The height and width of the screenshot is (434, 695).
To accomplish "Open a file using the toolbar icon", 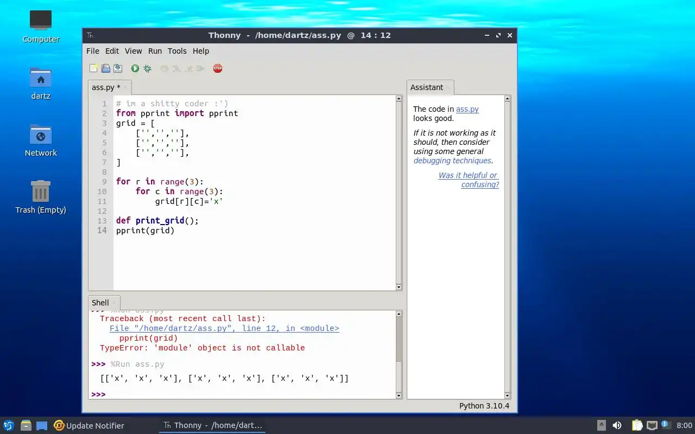I will tap(106, 68).
